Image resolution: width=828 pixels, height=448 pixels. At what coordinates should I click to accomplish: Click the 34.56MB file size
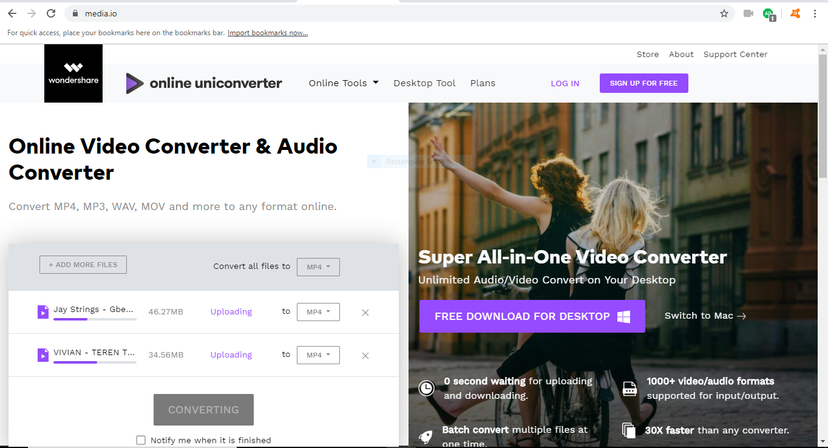tap(166, 355)
